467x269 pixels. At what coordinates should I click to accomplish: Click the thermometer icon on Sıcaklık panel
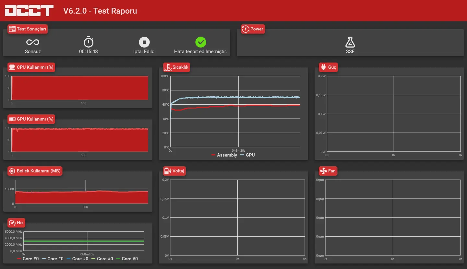click(167, 67)
